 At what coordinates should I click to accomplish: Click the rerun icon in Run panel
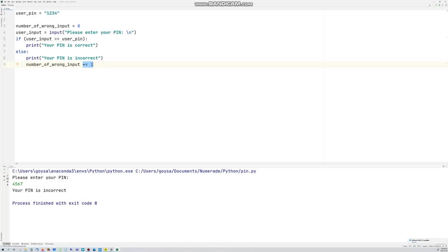pyautogui.click(x=4, y=169)
